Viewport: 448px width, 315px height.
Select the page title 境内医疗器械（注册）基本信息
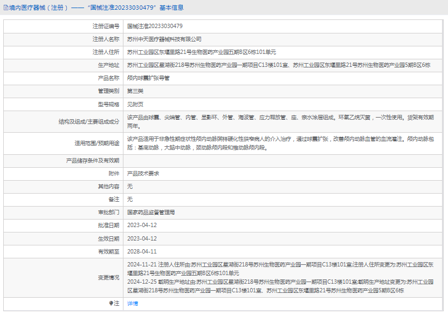pos(97,8)
